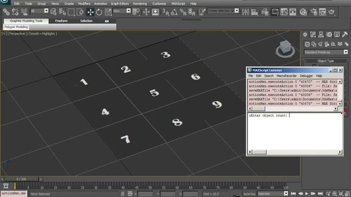Click the Align tool icon
The height and width of the screenshot is (197, 351).
tap(254, 12)
